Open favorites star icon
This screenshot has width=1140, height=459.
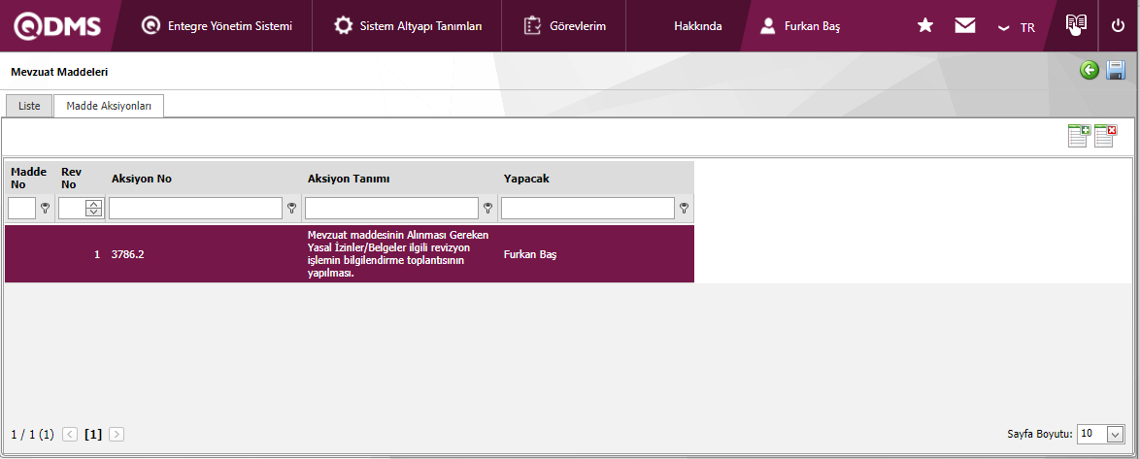point(925,26)
